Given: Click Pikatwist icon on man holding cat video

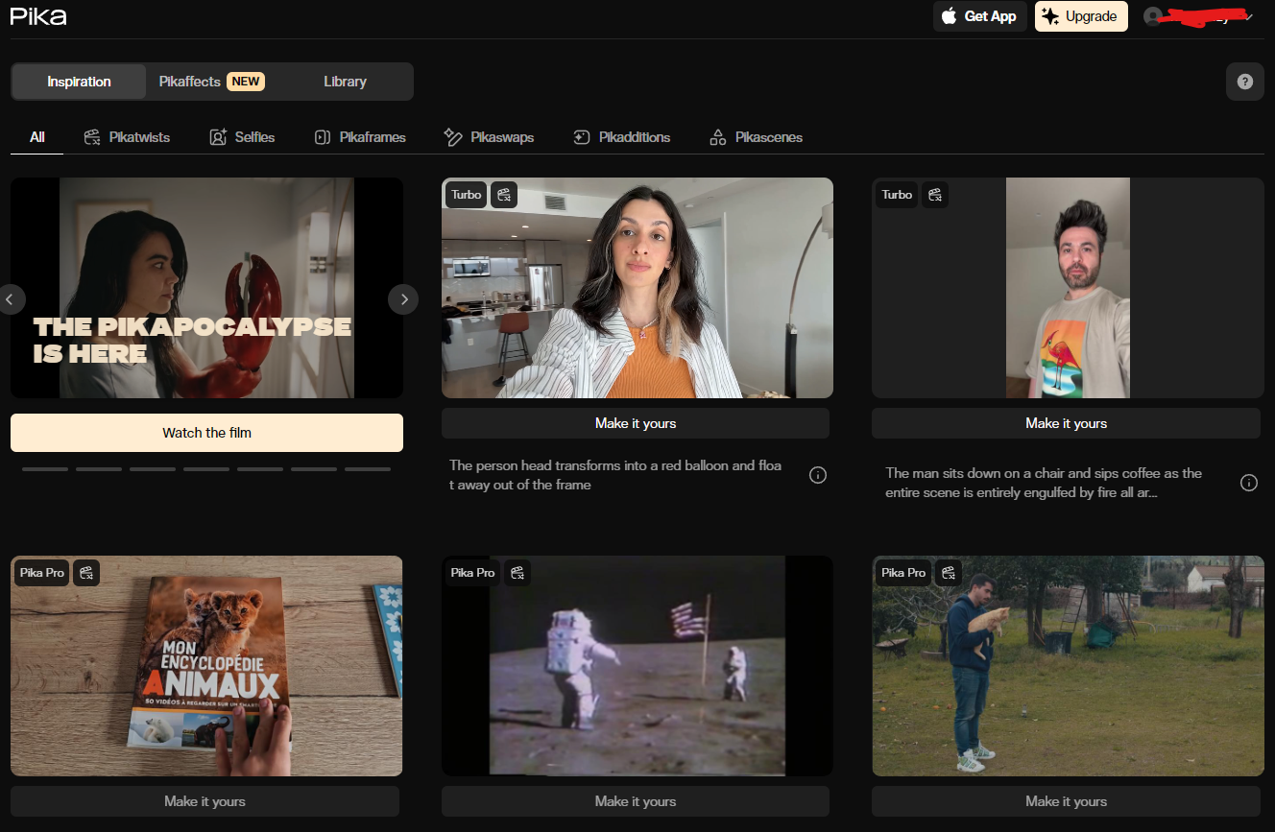Looking at the screenshot, I should (948, 573).
